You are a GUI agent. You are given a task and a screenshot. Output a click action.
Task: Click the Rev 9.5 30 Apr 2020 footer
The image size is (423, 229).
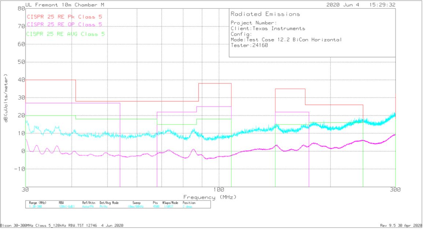(x=401, y=225)
